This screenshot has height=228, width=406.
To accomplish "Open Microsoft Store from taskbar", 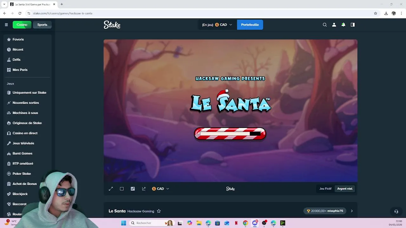I will point(217,223).
